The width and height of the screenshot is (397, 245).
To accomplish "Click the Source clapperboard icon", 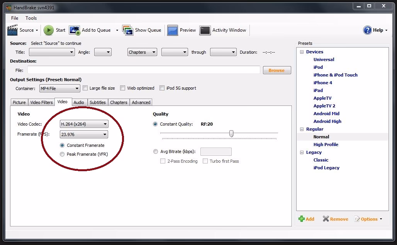I will tap(12, 30).
